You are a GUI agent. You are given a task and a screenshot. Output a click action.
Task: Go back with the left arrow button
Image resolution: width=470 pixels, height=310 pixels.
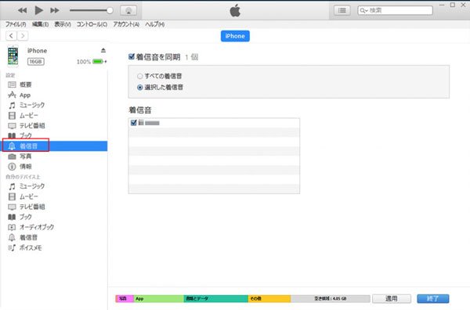click(x=11, y=36)
